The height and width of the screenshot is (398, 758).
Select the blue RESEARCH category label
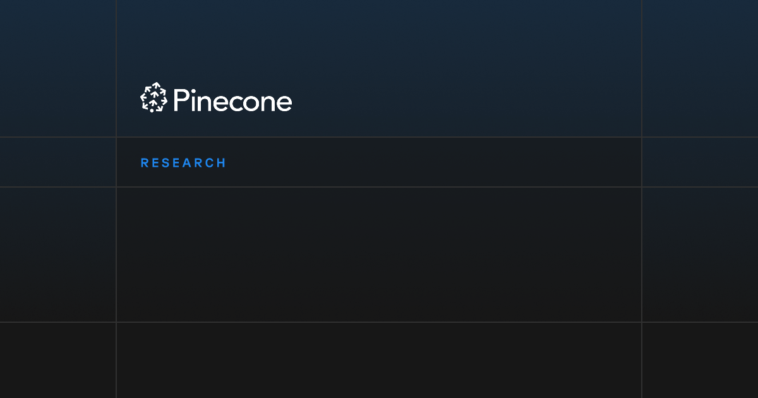coord(183,163)
